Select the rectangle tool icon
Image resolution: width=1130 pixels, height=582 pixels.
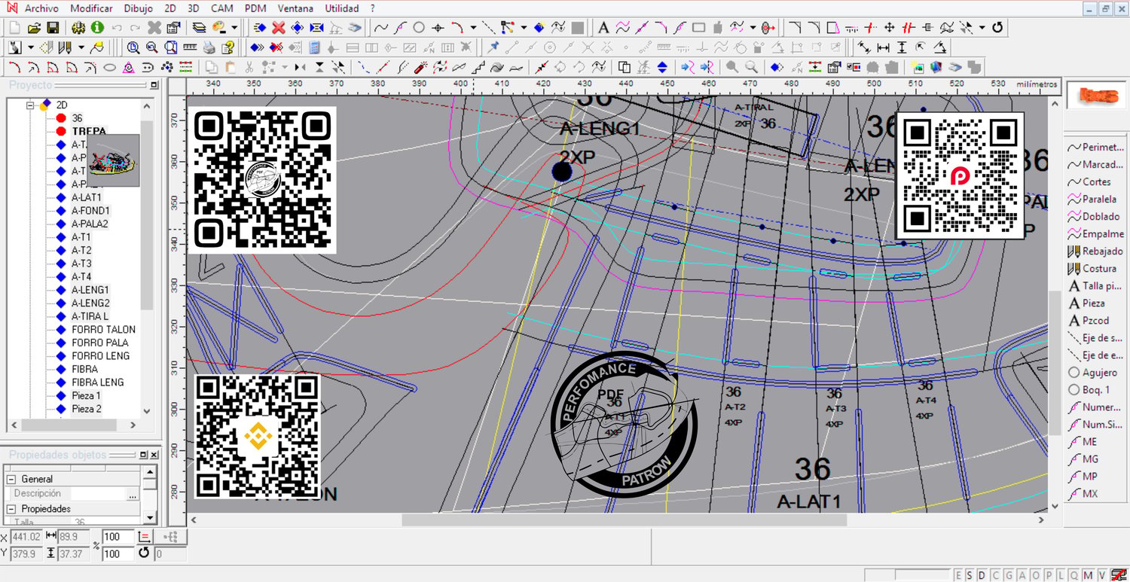pyautogui.click(x=699, y=28)
